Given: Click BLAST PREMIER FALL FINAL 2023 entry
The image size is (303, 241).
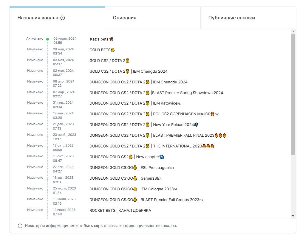Looking at the screenshot, I should click(x=158, y=136).
